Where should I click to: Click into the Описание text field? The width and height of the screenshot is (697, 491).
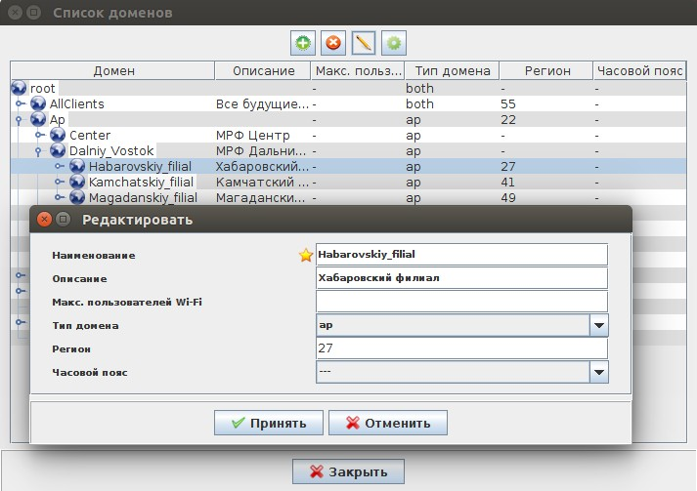(461, 278)
